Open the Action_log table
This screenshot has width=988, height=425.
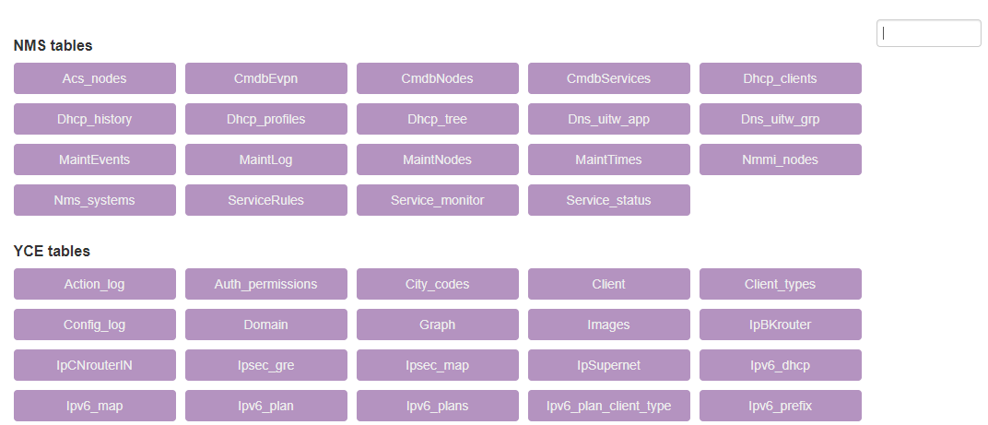(x=95, y=284)
